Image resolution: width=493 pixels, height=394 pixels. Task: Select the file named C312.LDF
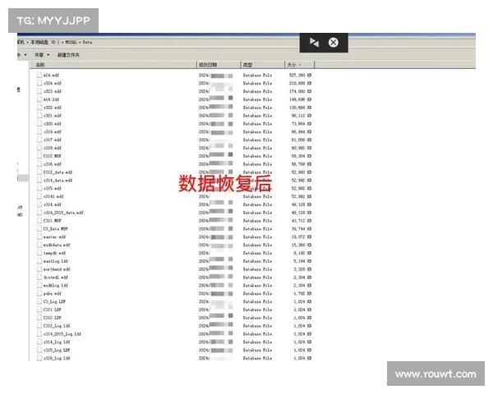click(x=53, y=318)
